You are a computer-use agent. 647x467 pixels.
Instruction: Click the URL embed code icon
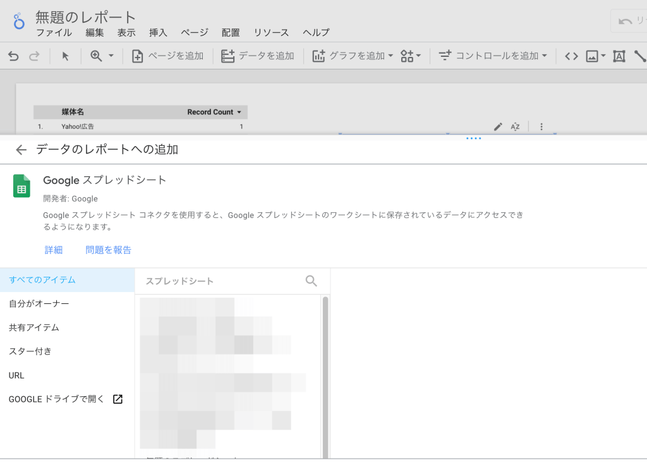[571, 56]
